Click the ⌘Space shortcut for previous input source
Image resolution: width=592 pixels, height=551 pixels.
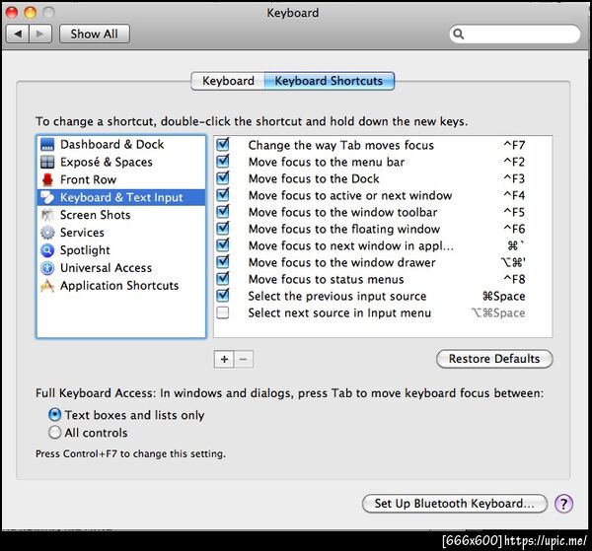click(x=503, y=297)
